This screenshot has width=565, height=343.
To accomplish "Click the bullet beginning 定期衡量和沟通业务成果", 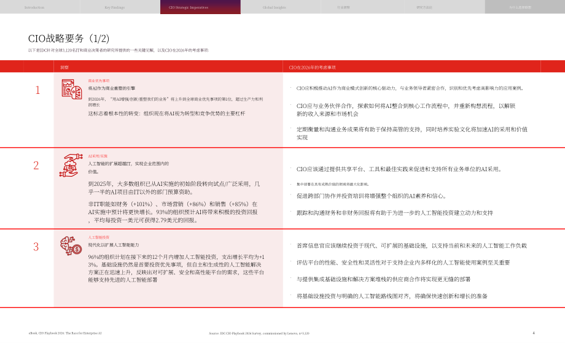I will point(412,133).
